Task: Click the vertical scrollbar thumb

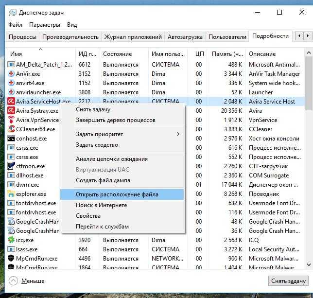Action: tap(309, 83)
